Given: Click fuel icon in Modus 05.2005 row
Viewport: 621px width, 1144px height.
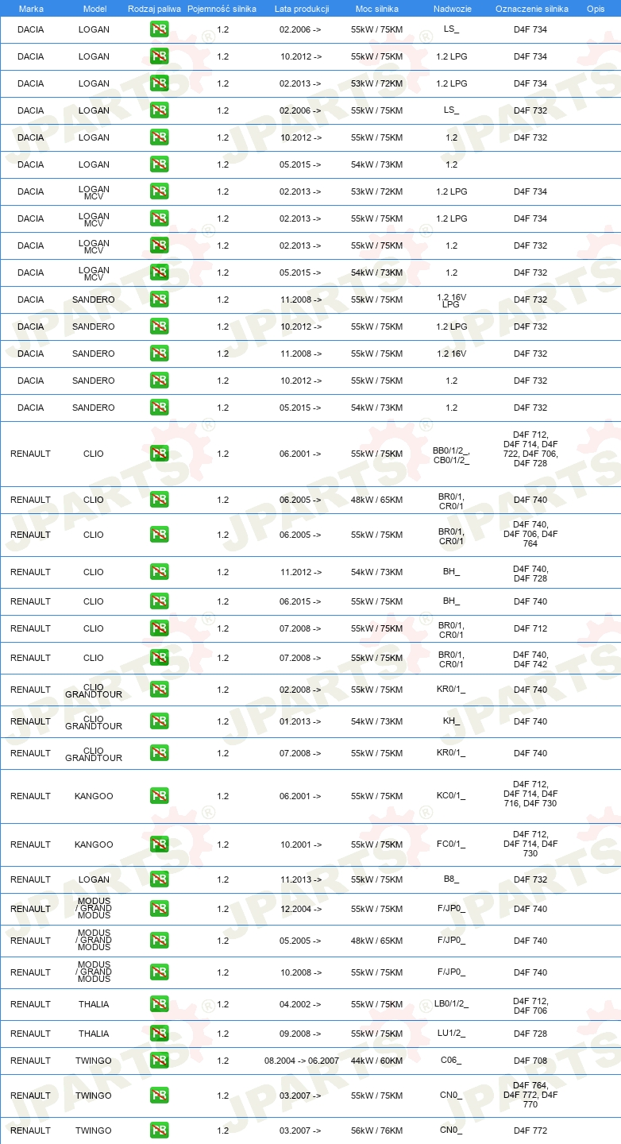Looking at the screenshot, I should (x=159, y=941).
